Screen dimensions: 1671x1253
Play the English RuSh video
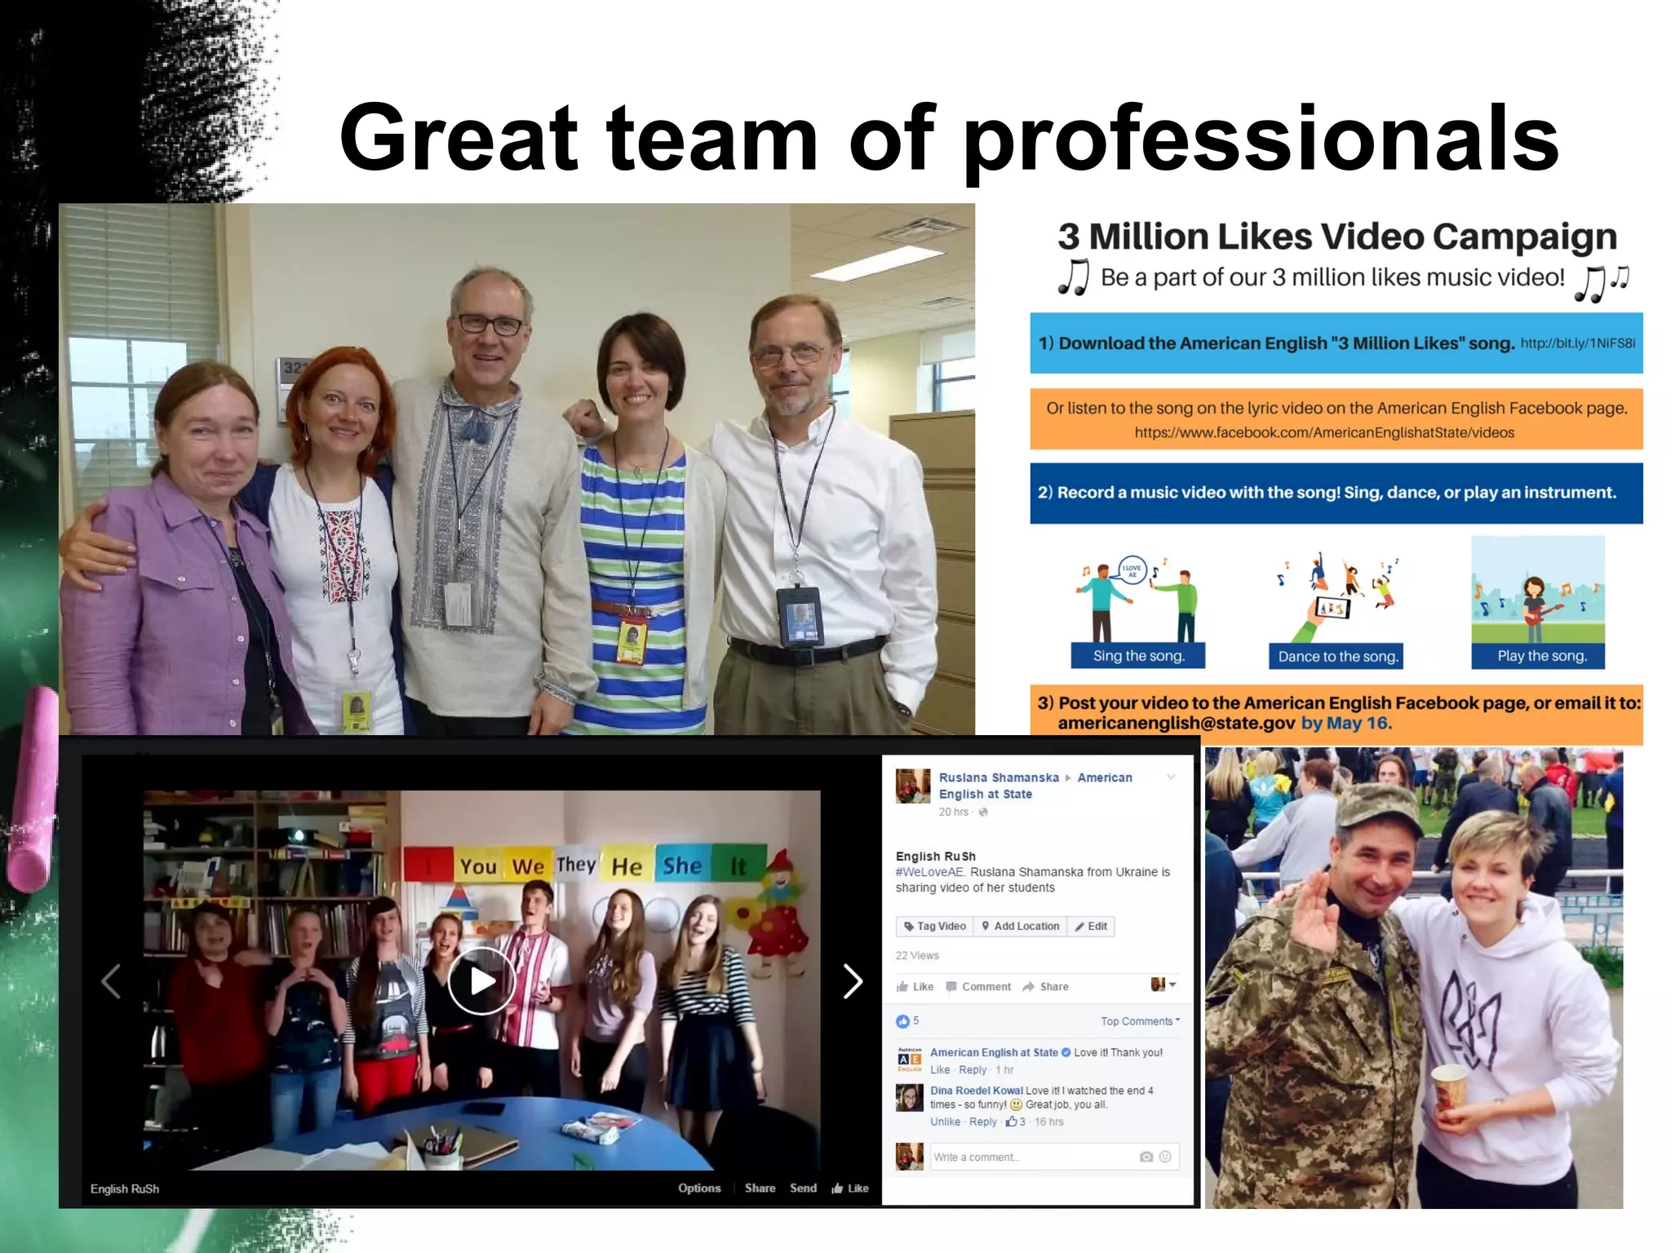click(481, 981)
